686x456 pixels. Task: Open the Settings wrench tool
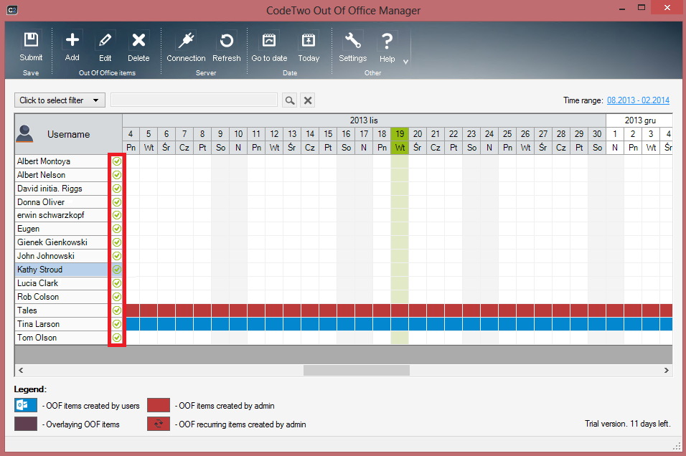(x=352, y=46)
